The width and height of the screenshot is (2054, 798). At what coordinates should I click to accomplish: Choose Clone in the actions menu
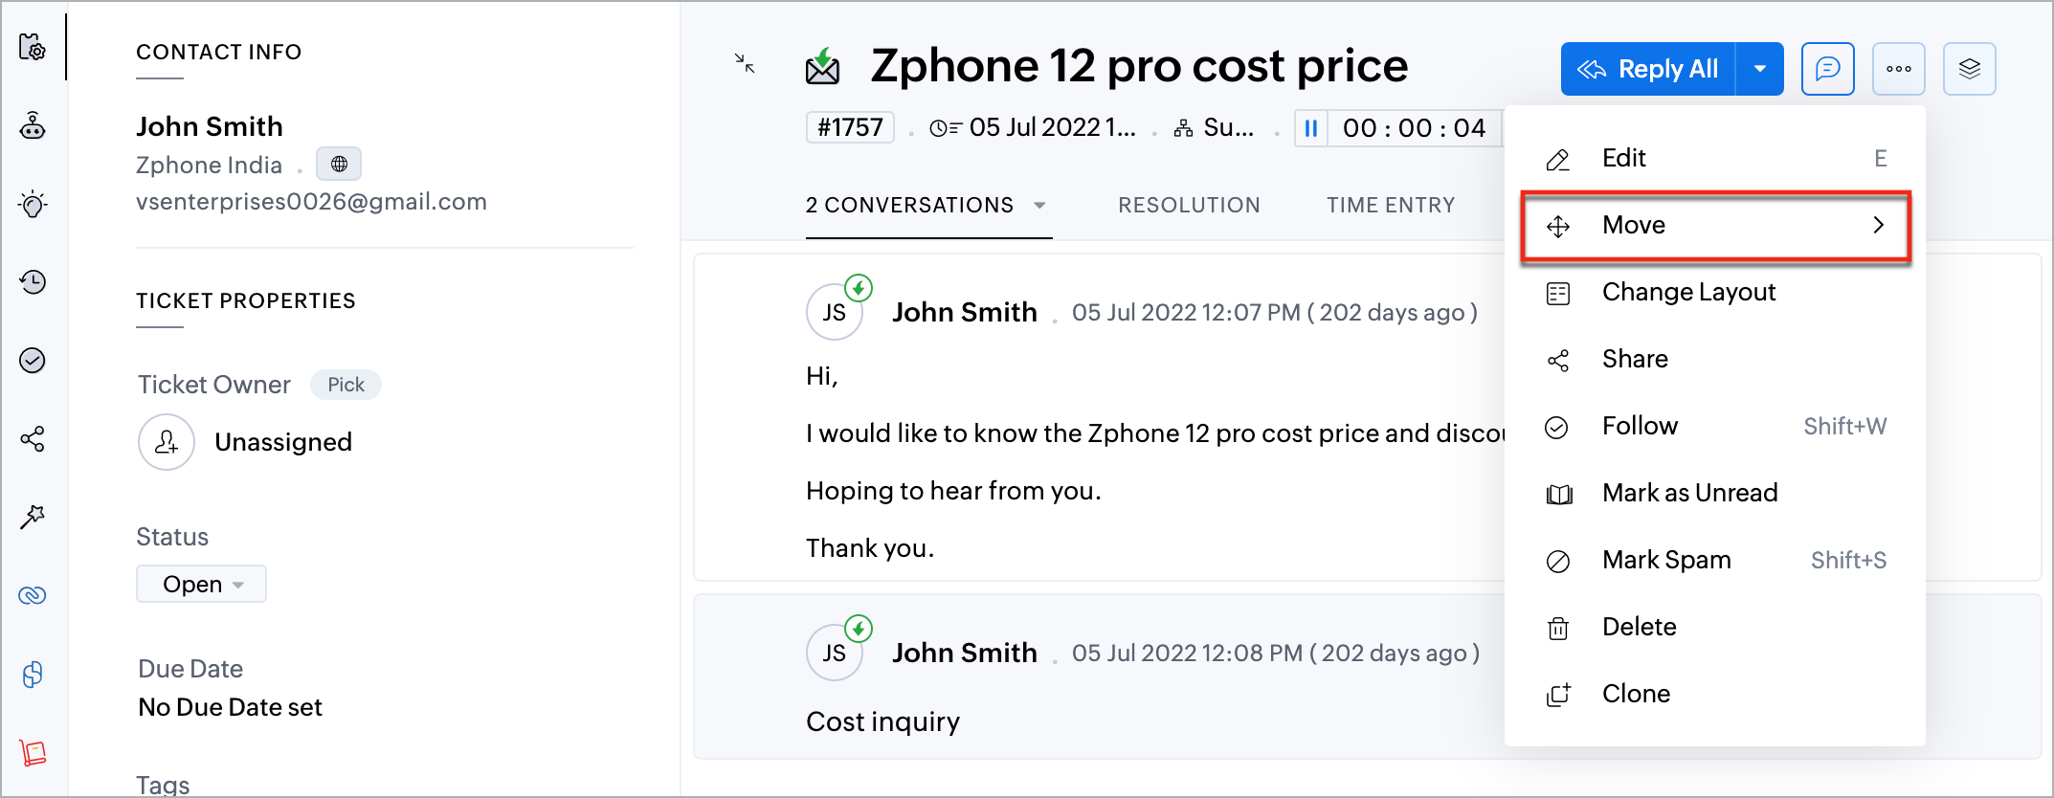1636,694
